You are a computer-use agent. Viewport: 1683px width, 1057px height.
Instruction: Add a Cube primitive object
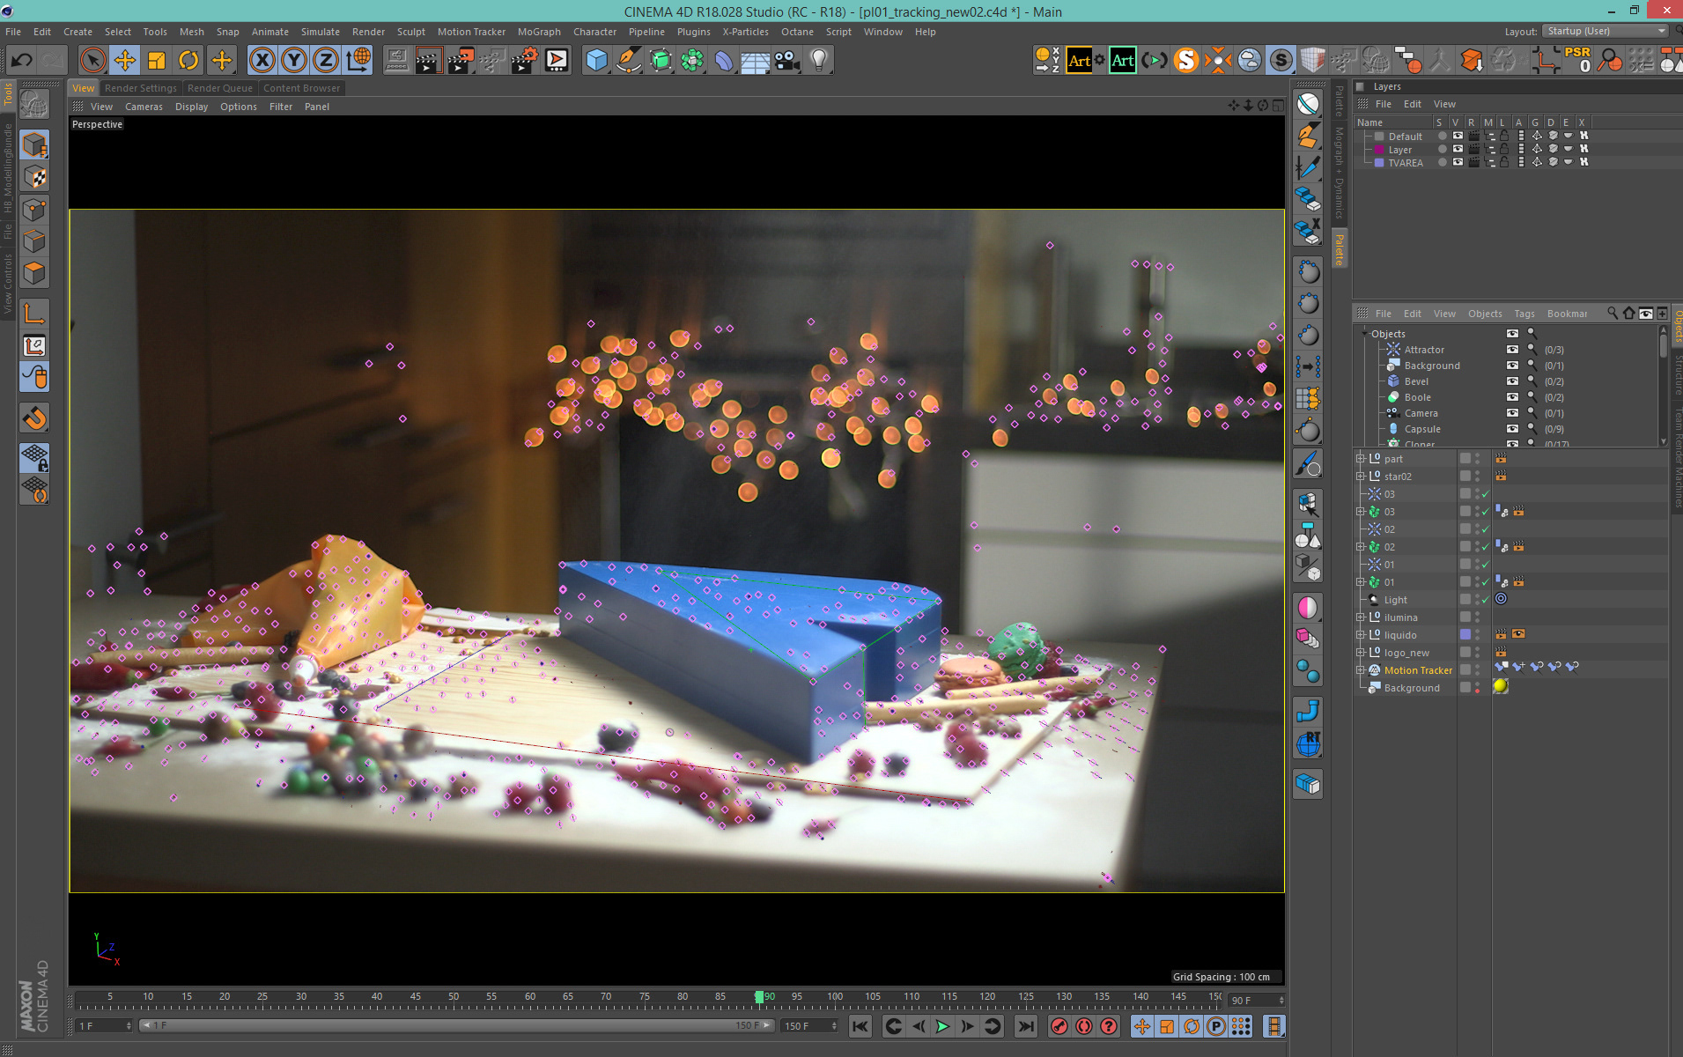[597, 61]
